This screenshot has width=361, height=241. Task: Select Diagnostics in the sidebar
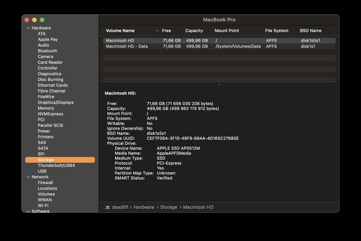(49, 74)
